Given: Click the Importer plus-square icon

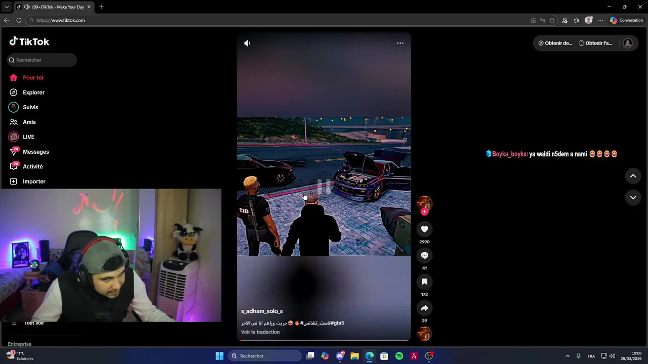Looking at the screenshot, I should pyautogui.click(x=14, y=181).
